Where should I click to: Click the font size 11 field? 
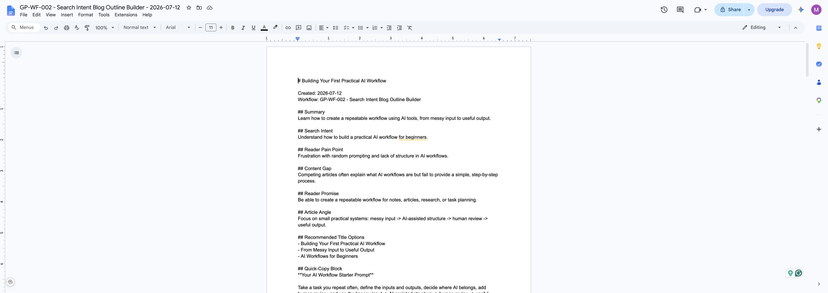[211, 27]
